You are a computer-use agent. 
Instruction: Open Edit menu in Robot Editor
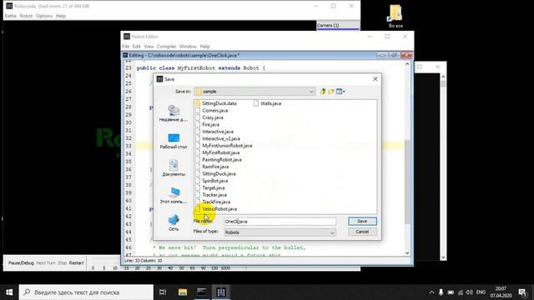point(137,47)
